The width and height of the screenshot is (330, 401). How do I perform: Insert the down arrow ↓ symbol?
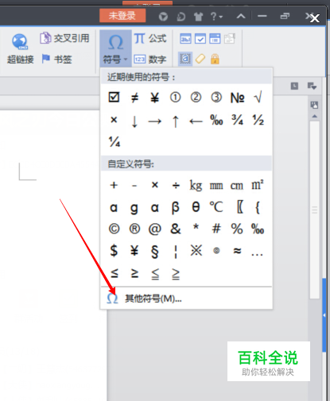pos(134,121)
